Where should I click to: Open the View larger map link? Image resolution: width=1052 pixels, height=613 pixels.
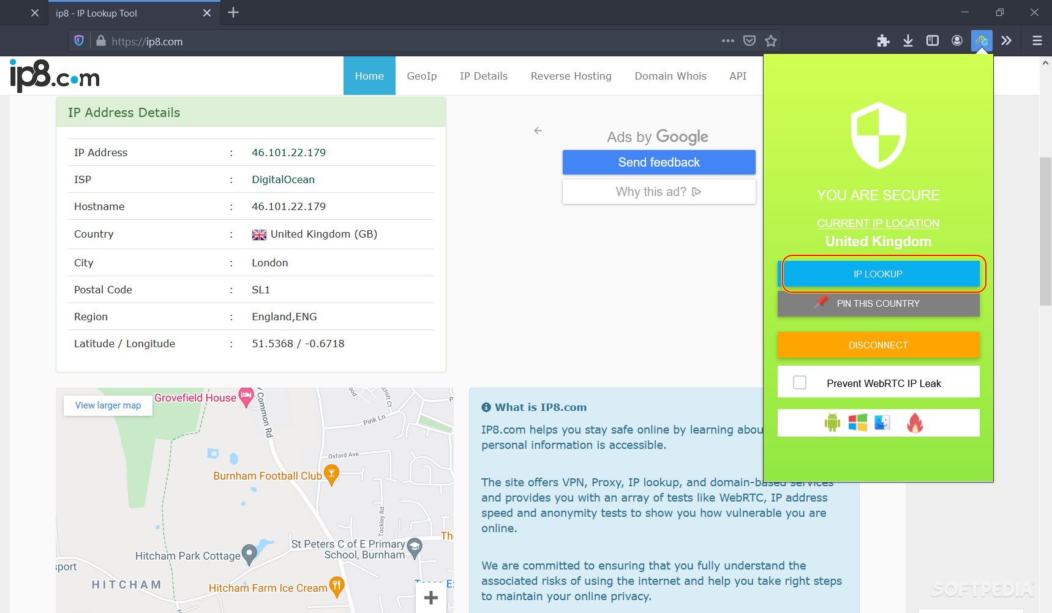108,405
